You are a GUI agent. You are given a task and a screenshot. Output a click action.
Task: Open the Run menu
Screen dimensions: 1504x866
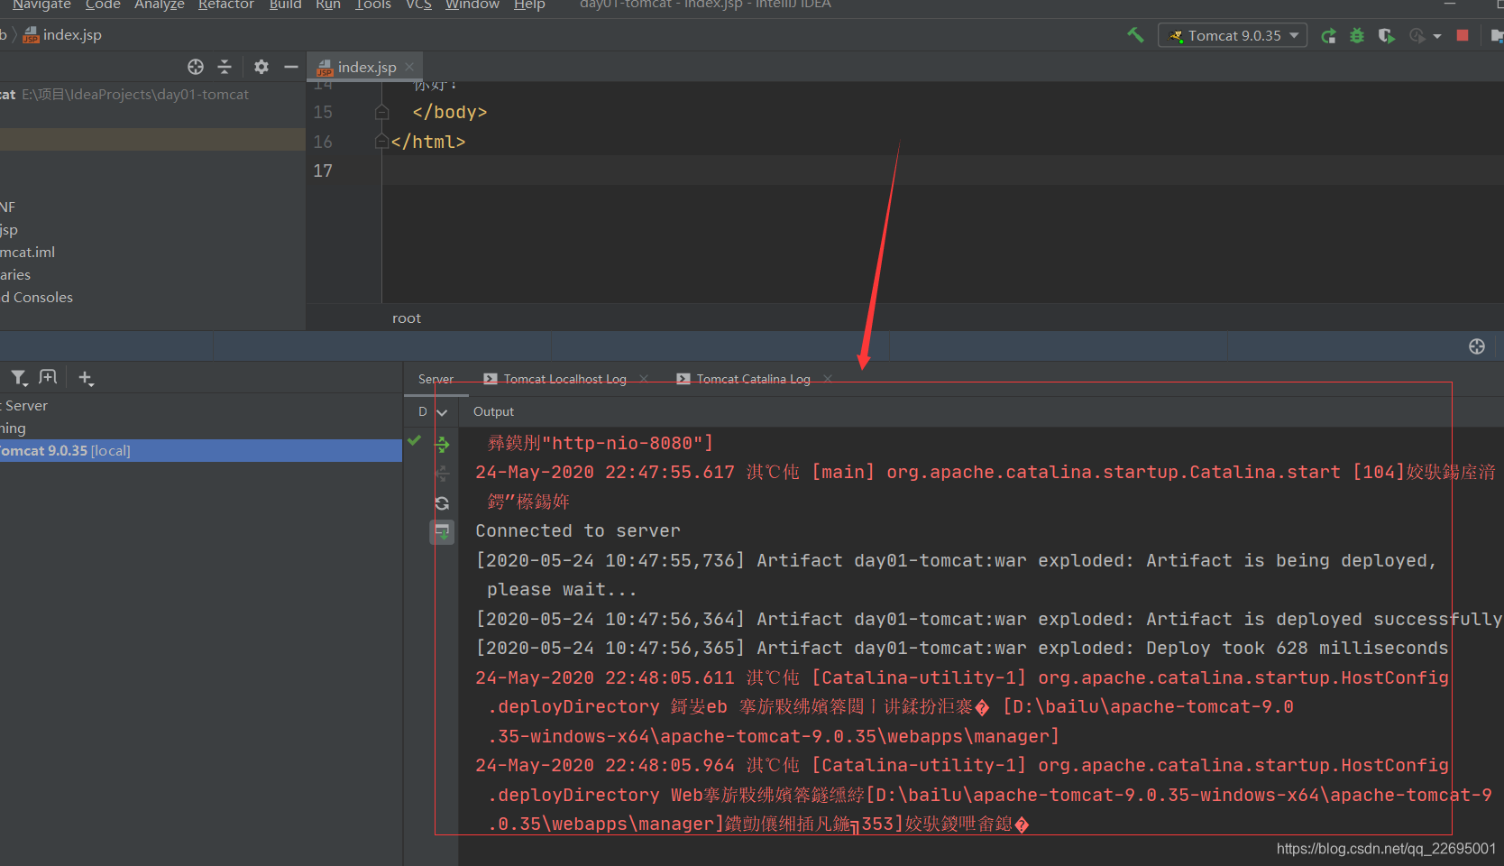point(328,5)
